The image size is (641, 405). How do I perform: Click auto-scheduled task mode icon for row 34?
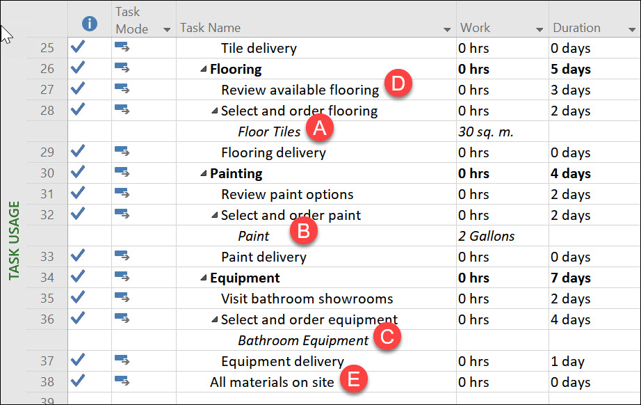[x=122, y=276]
